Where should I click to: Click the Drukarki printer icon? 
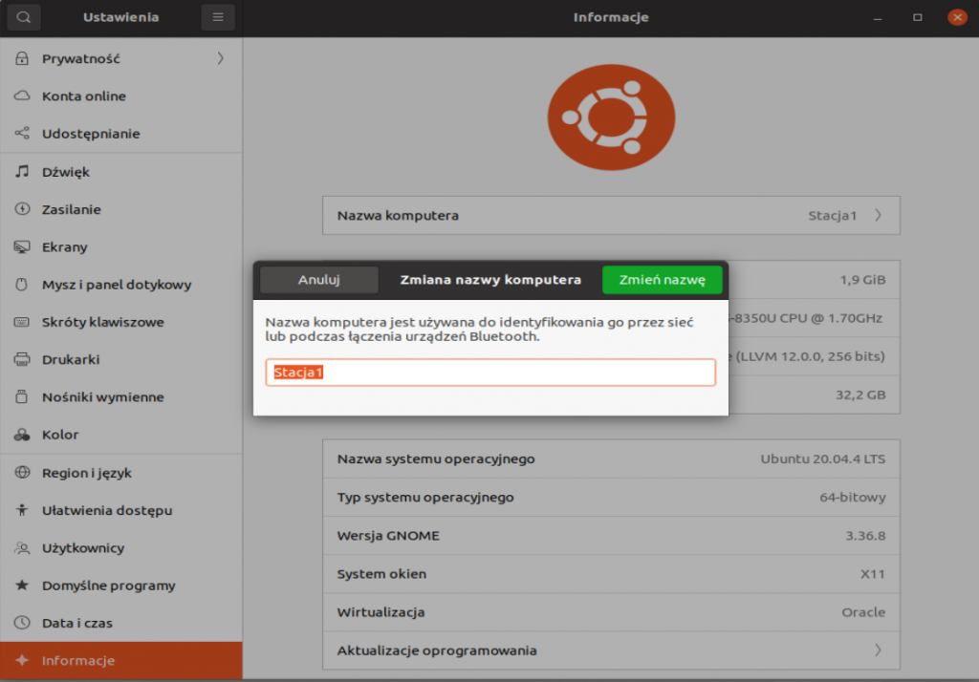[x=22, y=360]
